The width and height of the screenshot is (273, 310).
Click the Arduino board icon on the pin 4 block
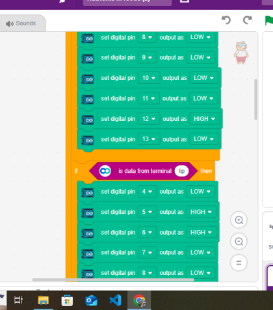(x=88, y=192)
